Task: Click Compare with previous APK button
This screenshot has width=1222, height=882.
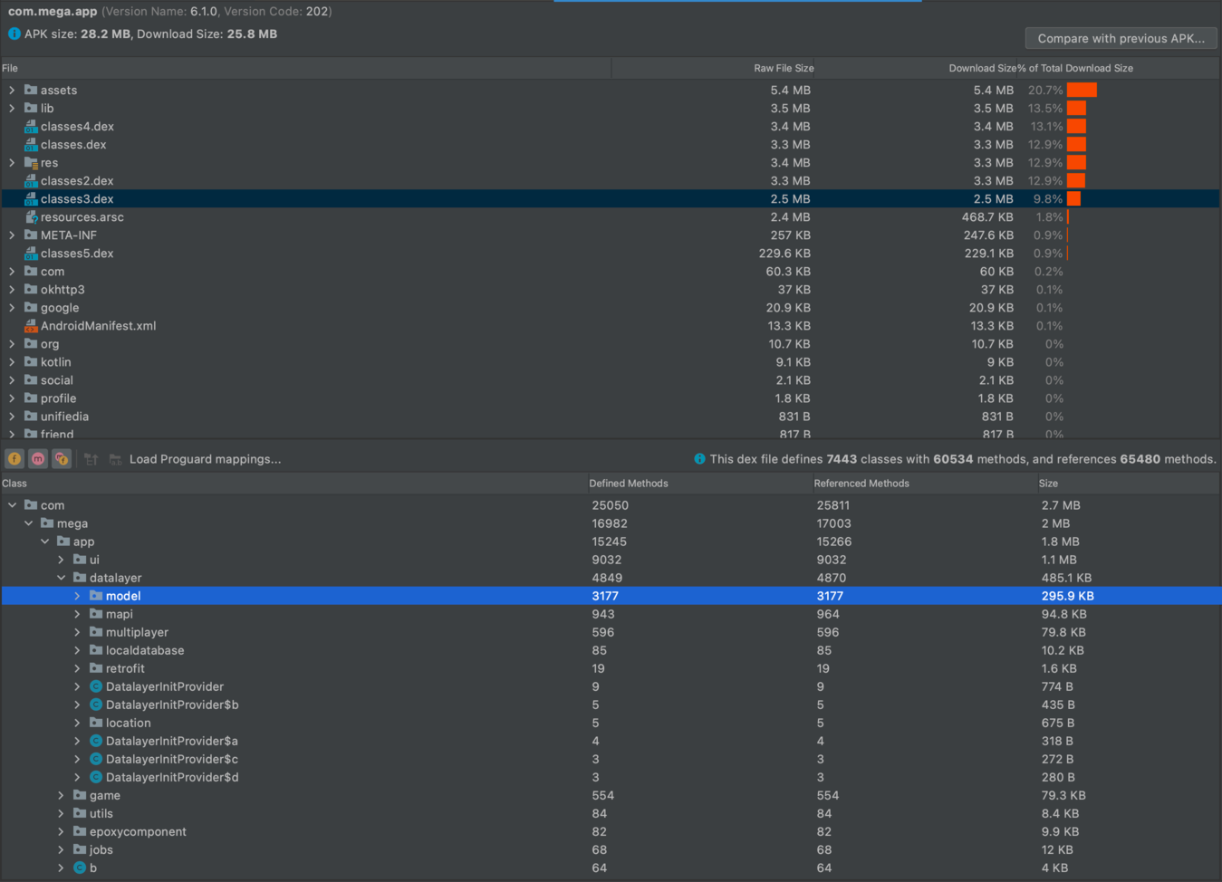Action: point(1121,38)
